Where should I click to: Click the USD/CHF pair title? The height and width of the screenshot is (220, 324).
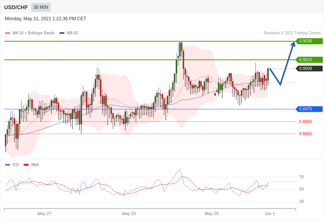(16, 7)
